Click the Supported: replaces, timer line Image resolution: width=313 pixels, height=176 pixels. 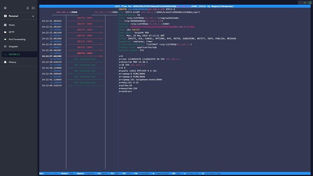[x=136, y=42]
